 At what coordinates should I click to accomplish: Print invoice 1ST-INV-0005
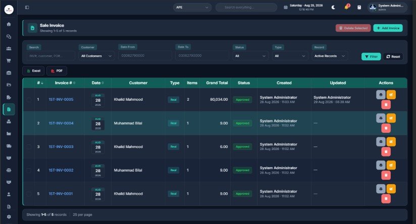381,95
